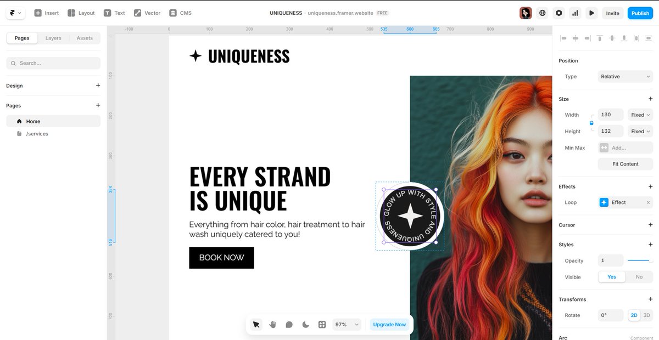Viewport: 659px width, 340px height.
Task: Select the Vector tool
Action: click(x=147, y=13)
